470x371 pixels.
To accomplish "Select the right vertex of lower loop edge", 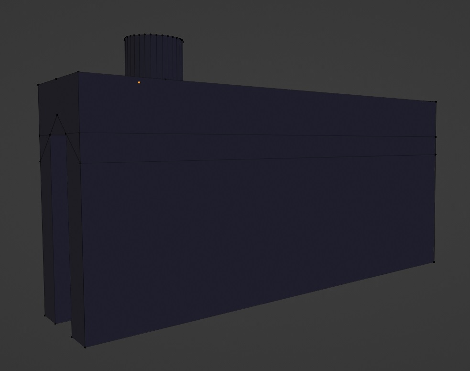I will click(x=436, y=155).
